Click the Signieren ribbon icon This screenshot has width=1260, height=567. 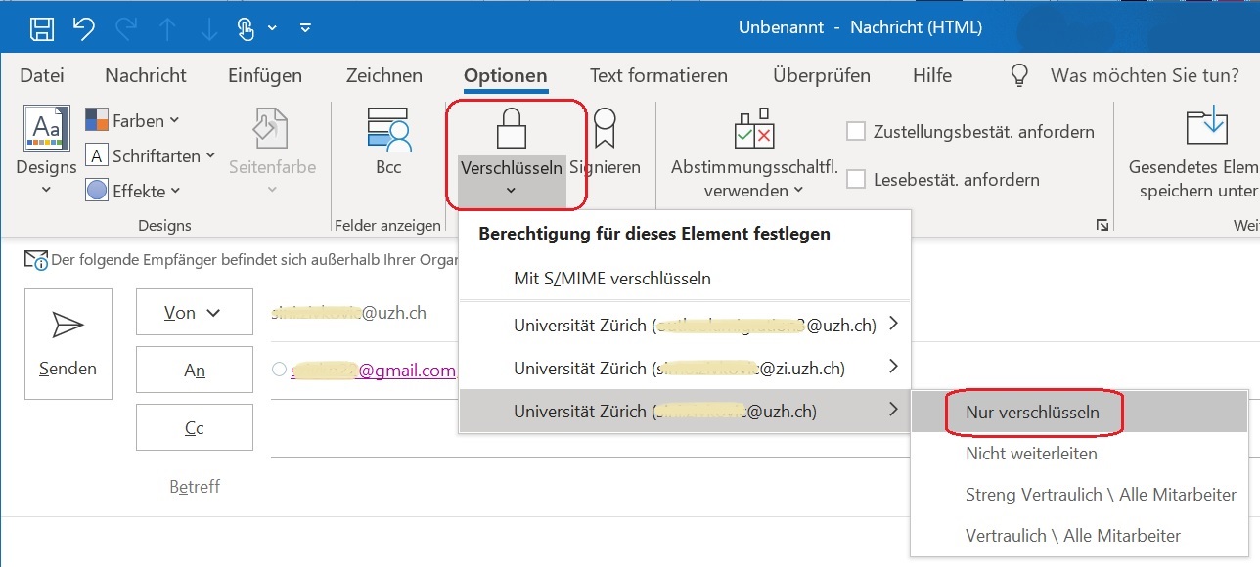point(605,128)
